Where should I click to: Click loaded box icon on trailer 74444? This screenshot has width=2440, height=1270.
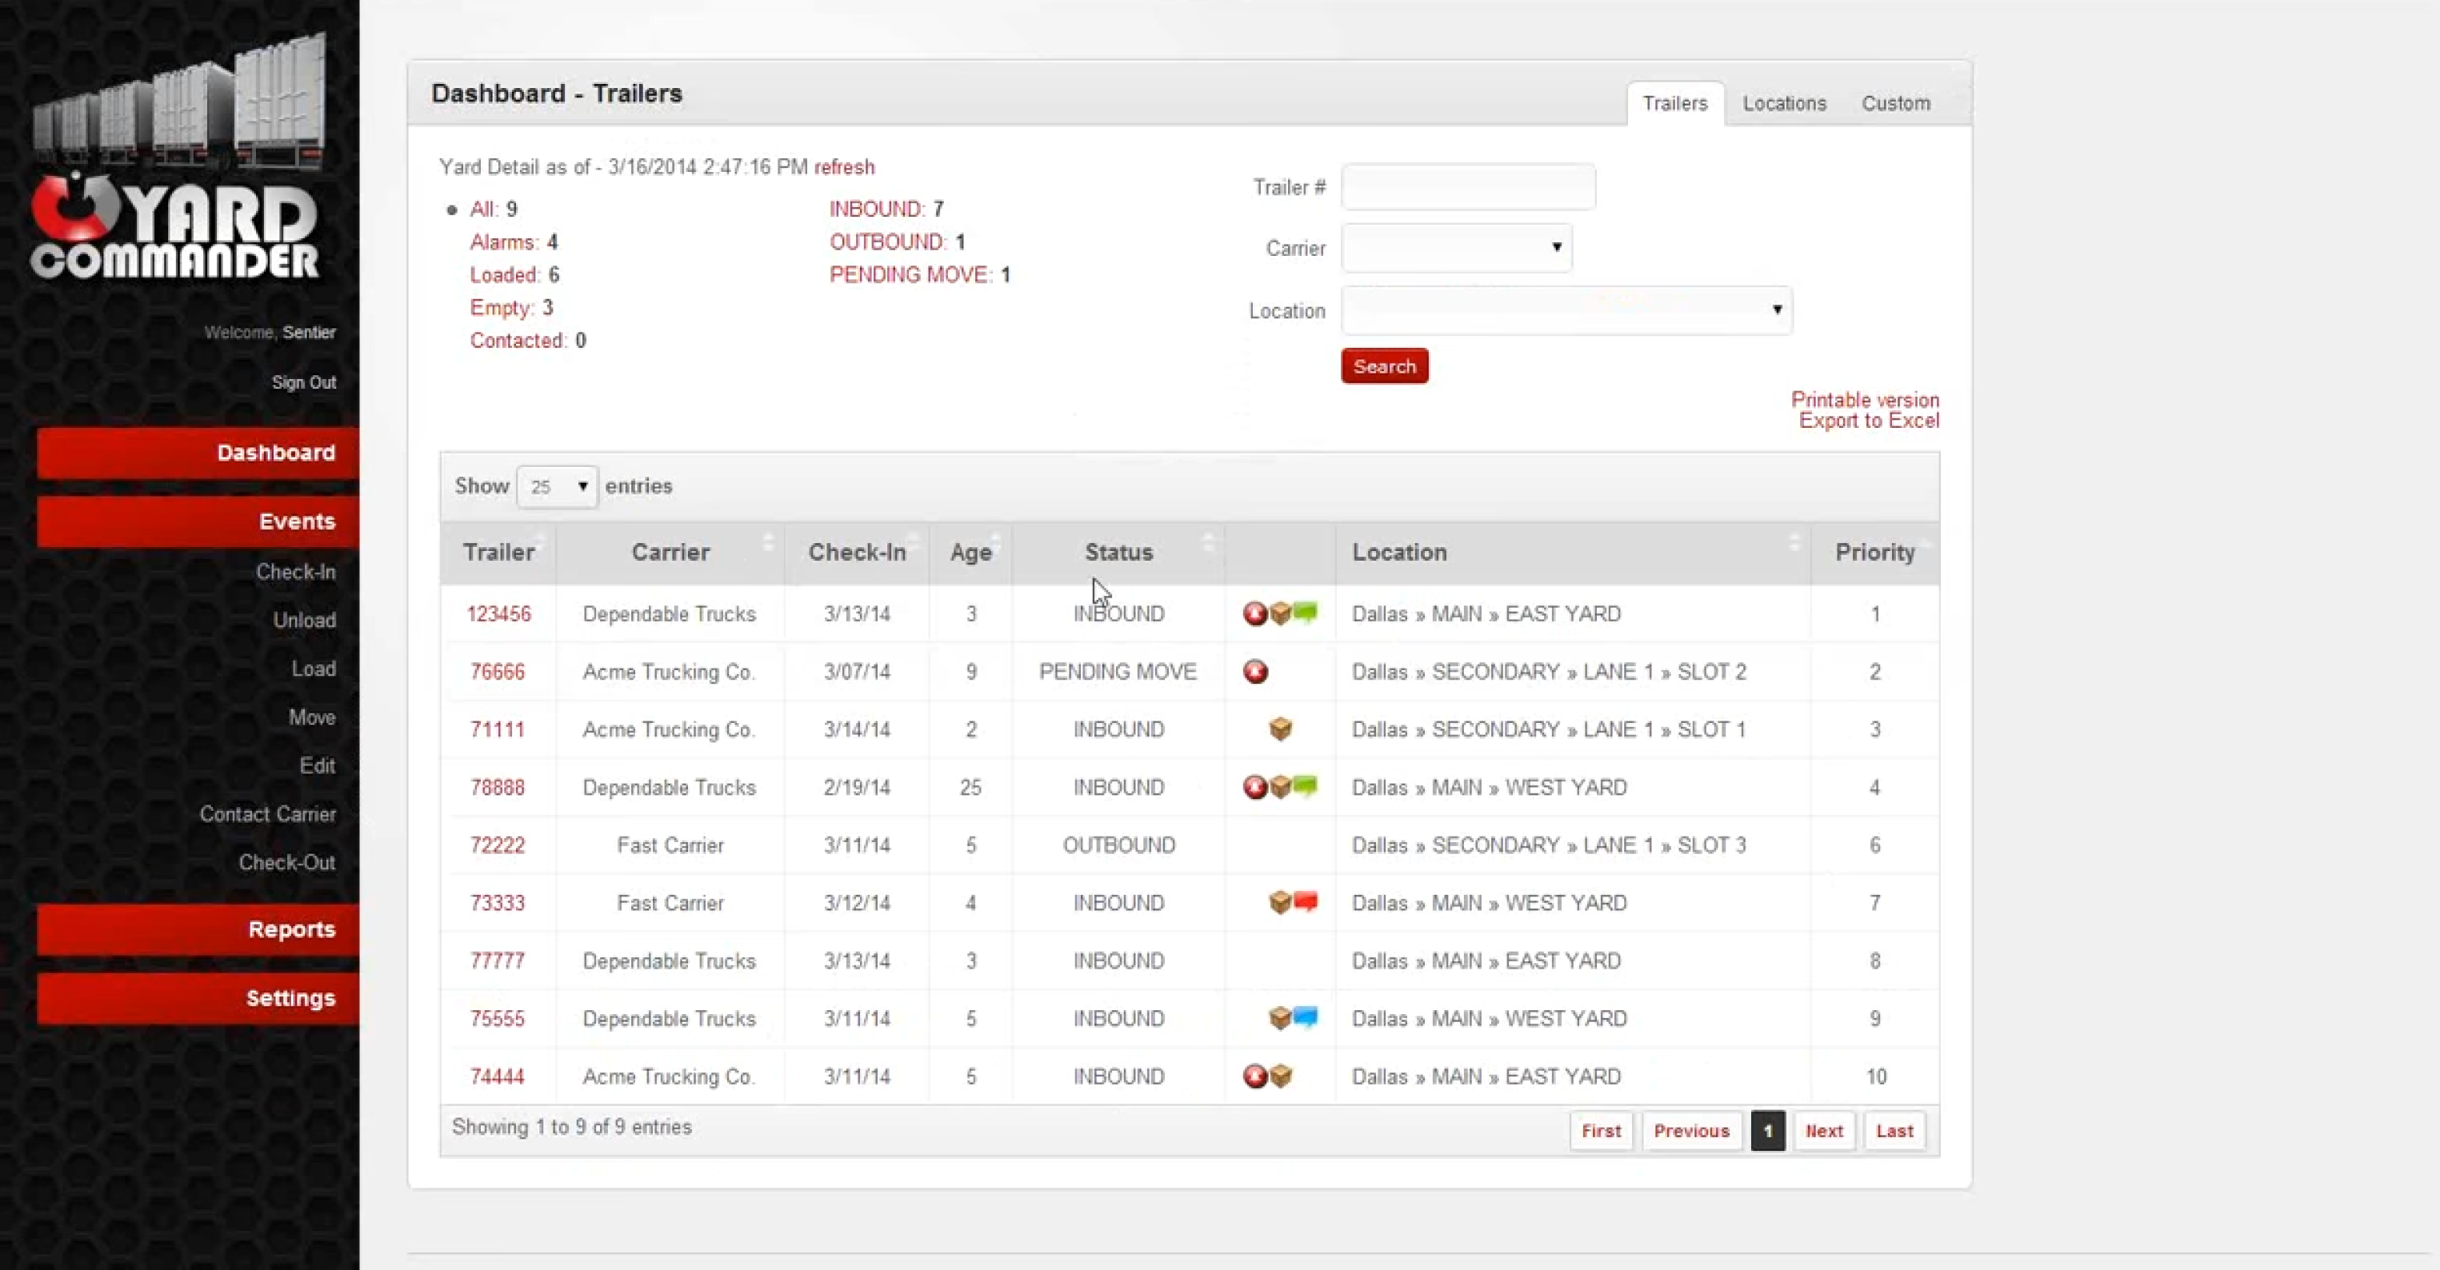click(1281, 1076)
